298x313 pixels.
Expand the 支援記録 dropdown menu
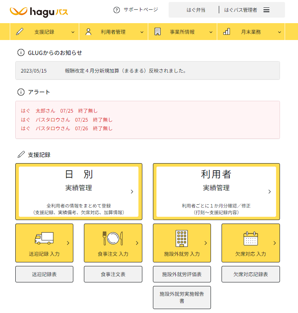coord(73,32)
